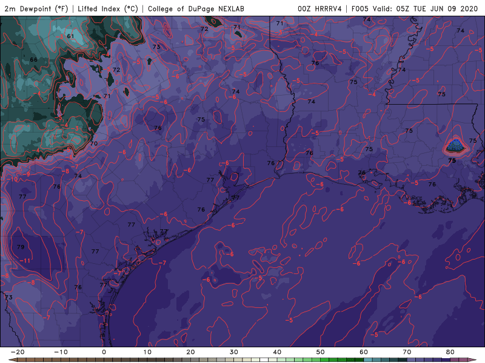Viewport: 485px width, 363px height.
Task: Click the left arrow end of the color bar
Action: click(x=12, y=360)
